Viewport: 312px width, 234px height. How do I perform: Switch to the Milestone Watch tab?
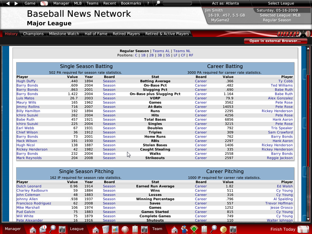(x=64, y=34)
